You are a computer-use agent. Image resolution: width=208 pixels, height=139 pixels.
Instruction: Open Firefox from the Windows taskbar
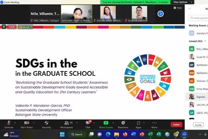(x=125, y=134)
